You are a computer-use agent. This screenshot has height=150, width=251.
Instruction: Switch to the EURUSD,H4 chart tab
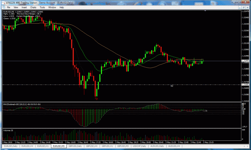click(x=27, y=146)
